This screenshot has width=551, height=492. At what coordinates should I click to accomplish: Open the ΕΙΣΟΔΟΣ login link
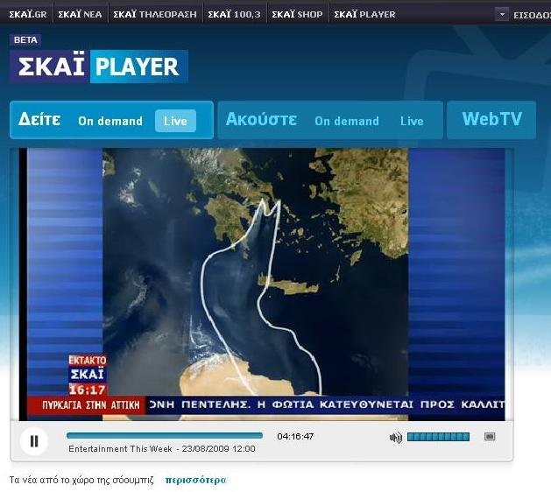pyautogui.click(x=531, y=14)
